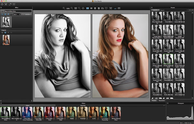This screenshot has height=124, width=194.
Task: Click the monitor icon after the camera
Action: [x=106, y=8]
